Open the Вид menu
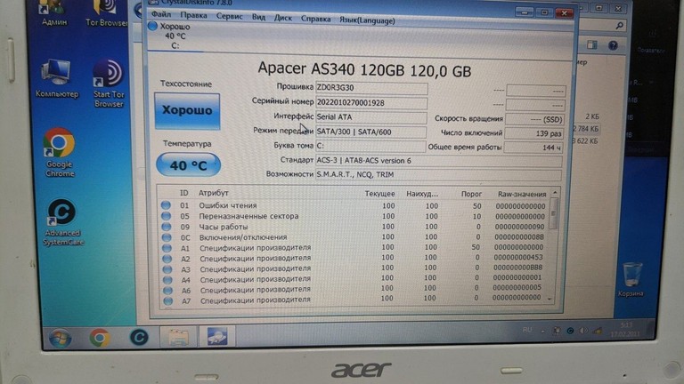Viewport: 684px width, 384px height. [258, 17]
